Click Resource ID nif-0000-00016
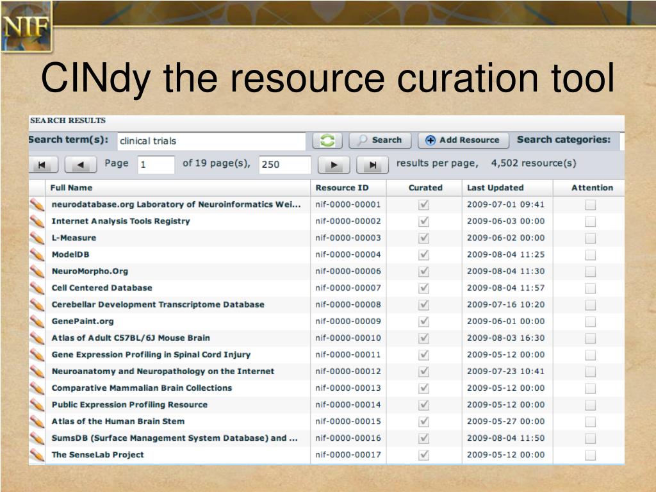656x492 pixels. pyautogui.click(x=348, y=438)
